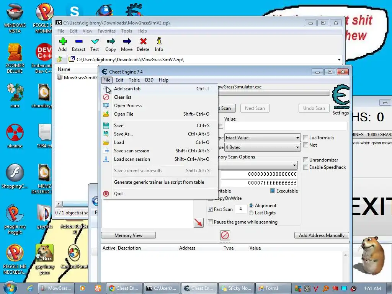Select Alignment radio button
Viewport: 392px width, 294px height.
(251, 206)
